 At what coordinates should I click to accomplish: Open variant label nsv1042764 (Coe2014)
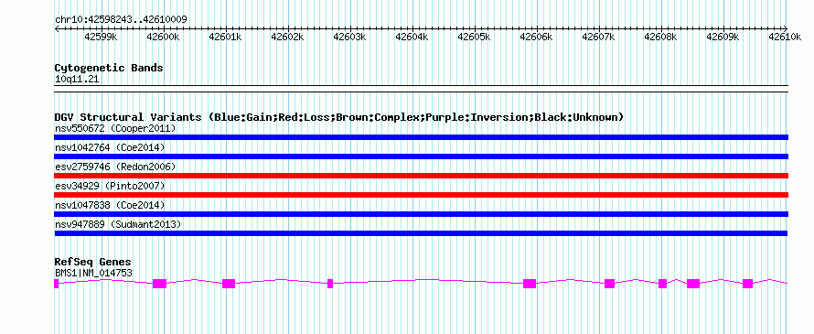110,147
